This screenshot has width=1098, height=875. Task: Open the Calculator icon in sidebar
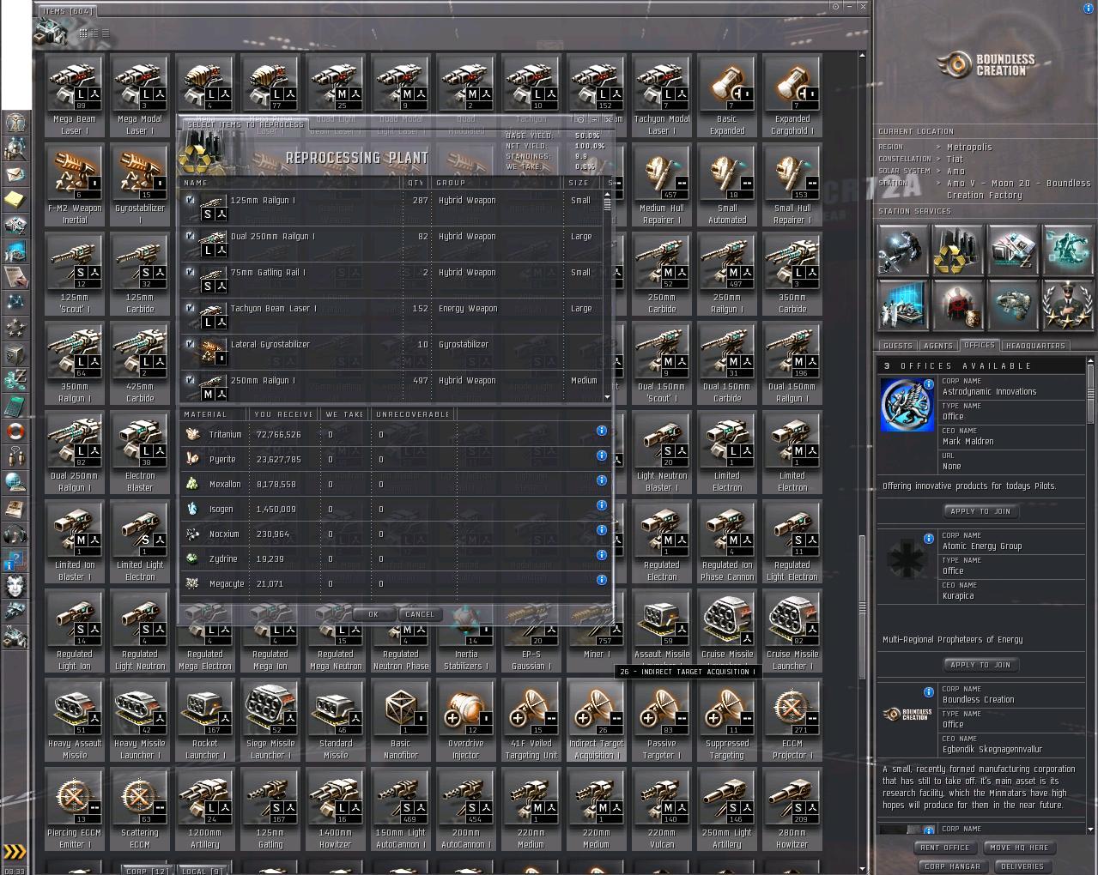pyautogui.click(x=15, y=406)
